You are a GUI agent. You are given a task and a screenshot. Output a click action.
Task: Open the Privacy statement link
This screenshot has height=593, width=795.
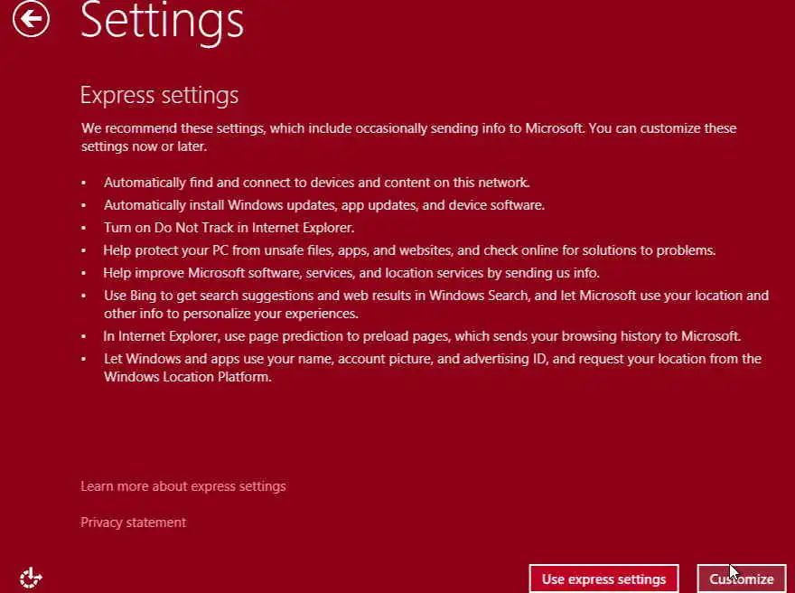tap(133, 522)
